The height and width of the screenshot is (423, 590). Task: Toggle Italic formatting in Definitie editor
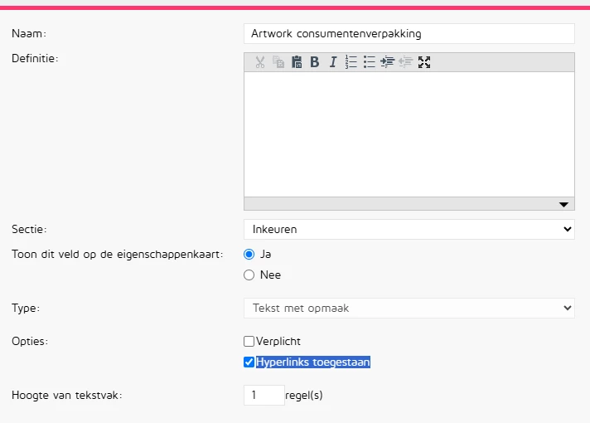point(332,62)
